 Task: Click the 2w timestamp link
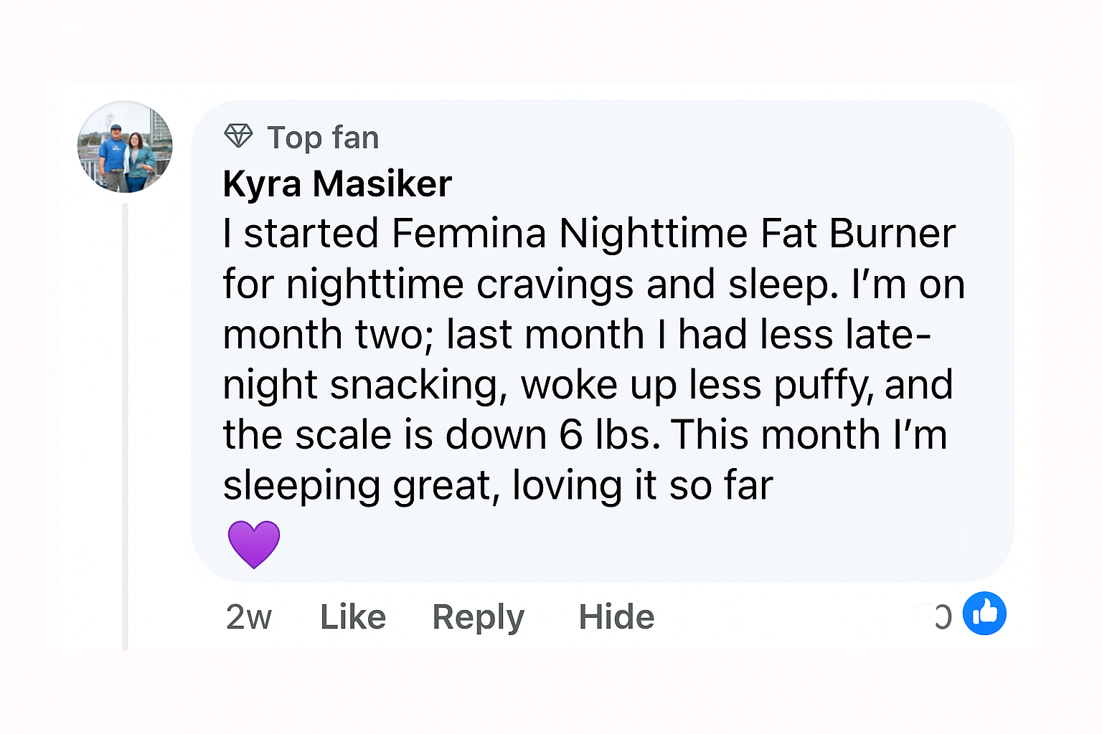pos(248,616)
